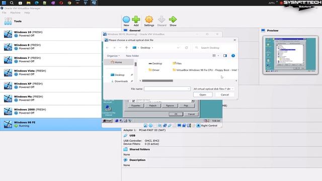Select the Tools item in VirtualBox sidebar
322x181 pixels.
[60, 21]
